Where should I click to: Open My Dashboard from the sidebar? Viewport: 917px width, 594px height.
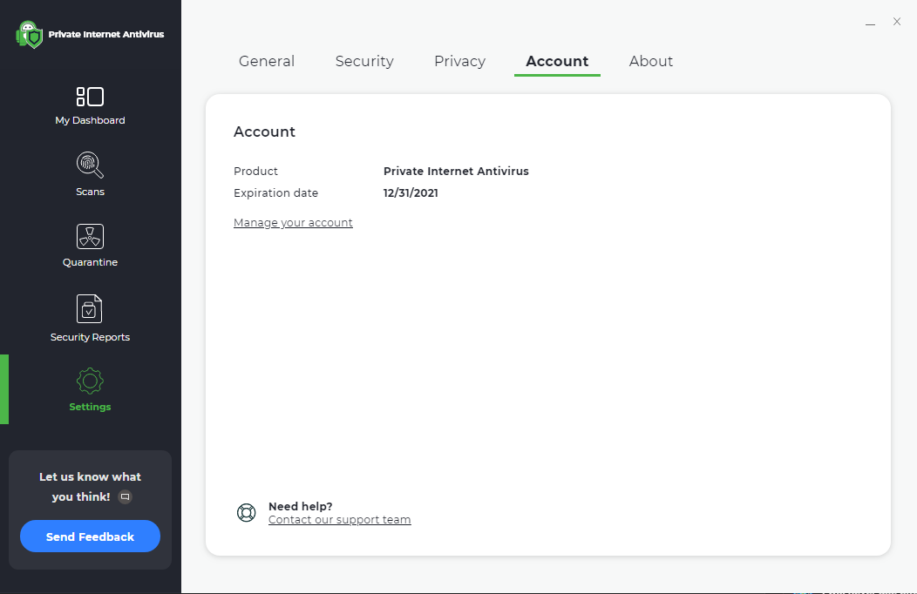click(x=90, y=97)
